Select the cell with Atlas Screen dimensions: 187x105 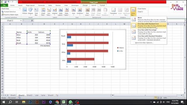[x=21, y=38]
